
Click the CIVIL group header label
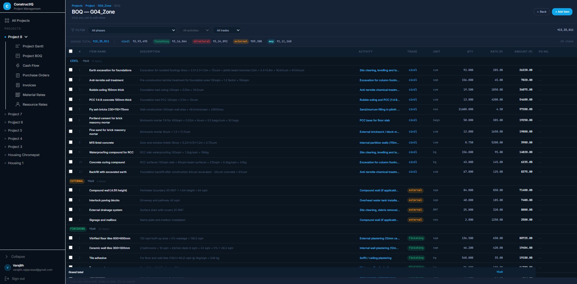pyautogui.click(x=74, y=61)
